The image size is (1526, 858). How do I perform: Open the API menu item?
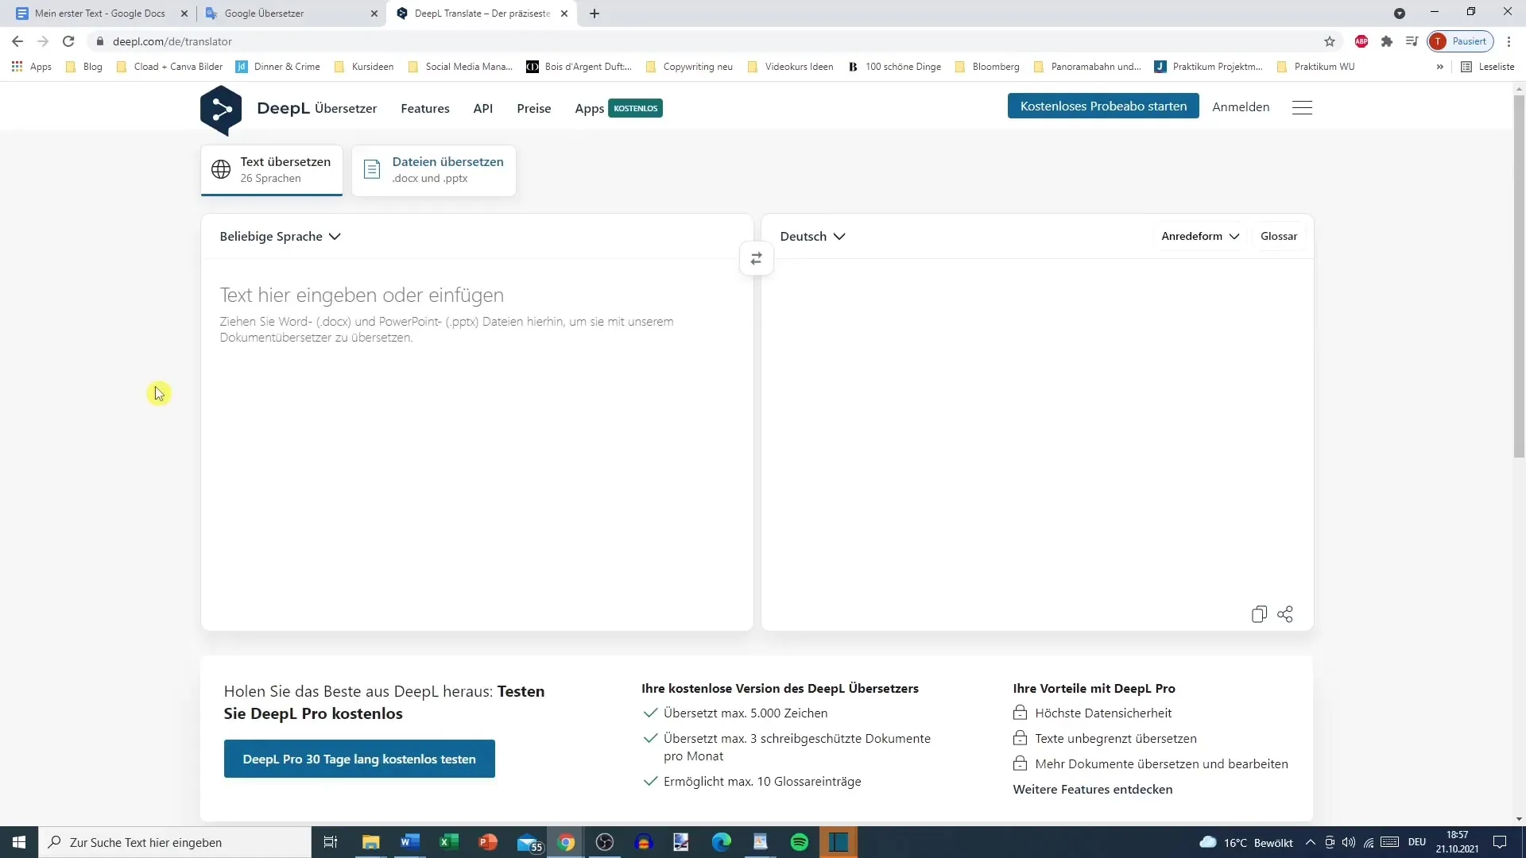[x=483, y=109]
